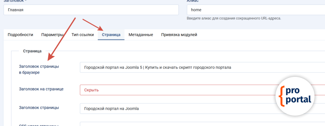Viewport: 325px width, 126px height.
Task: Expand the Скрыть dropdown for page heading display
Action: tap(178, 90)
